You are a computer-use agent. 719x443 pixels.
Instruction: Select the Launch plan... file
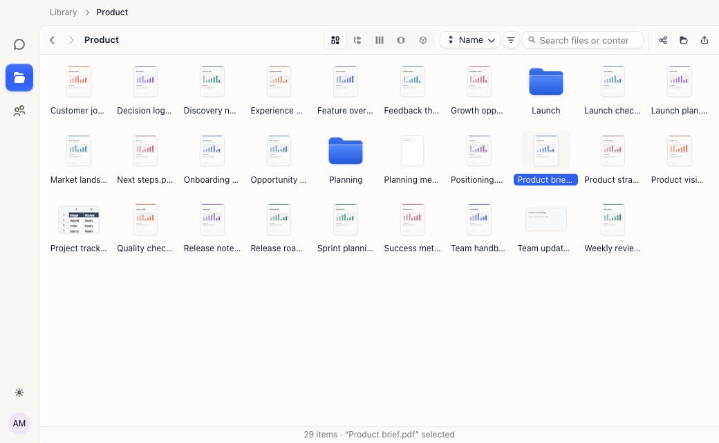679,91
